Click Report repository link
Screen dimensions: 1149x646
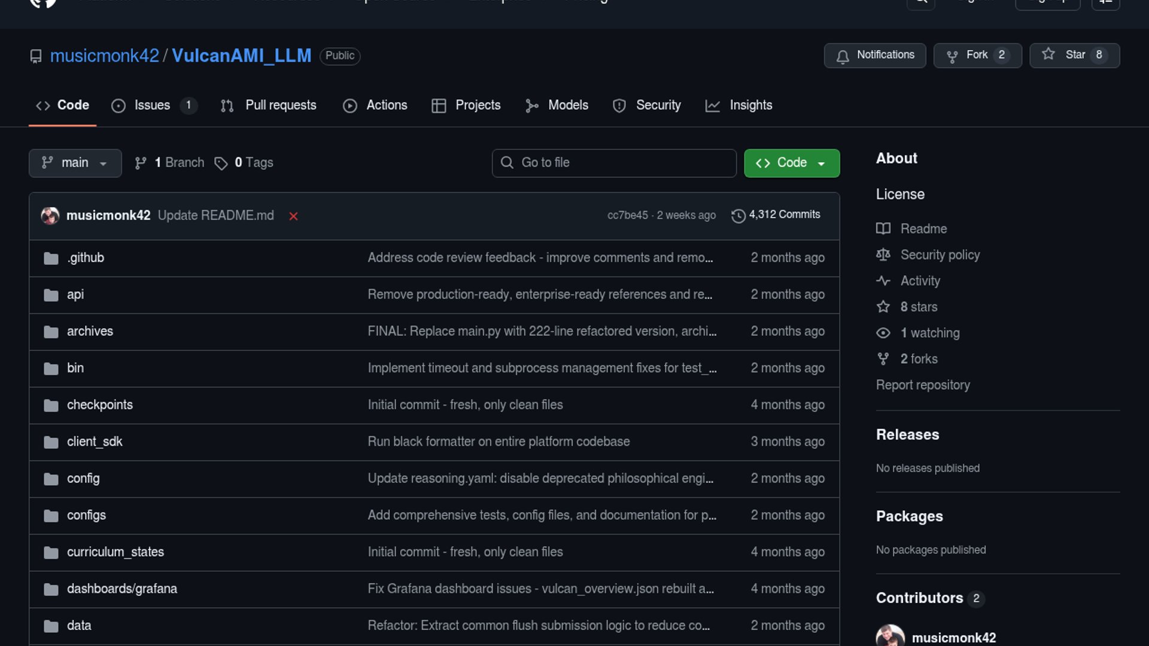click(922, 385)
